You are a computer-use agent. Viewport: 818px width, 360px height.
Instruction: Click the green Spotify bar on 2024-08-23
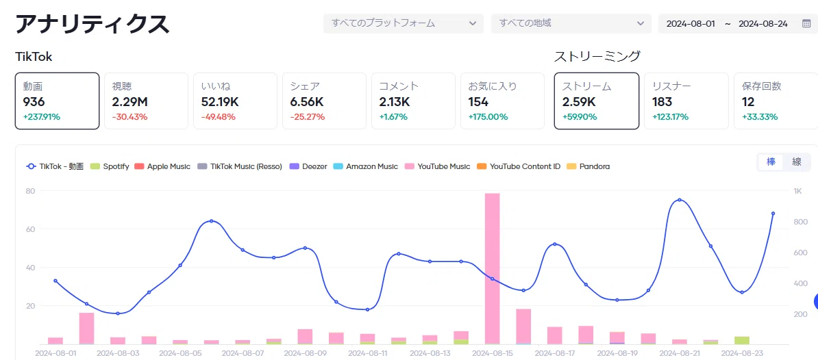click(742, 340)
